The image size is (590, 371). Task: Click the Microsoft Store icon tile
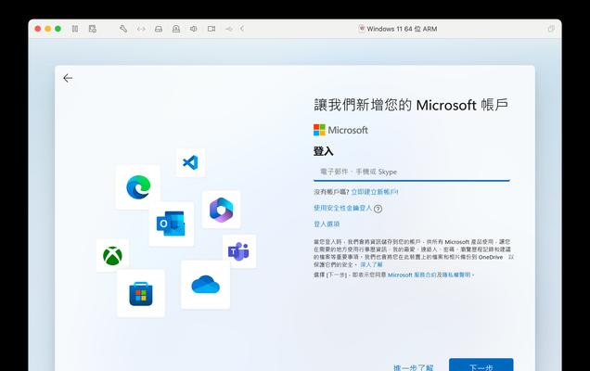click(x=141, y=293)
